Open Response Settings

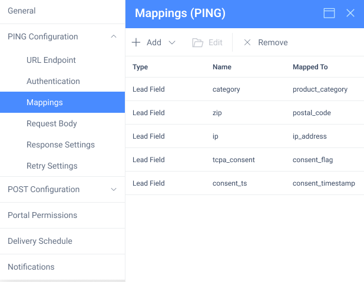coord(62,145)
